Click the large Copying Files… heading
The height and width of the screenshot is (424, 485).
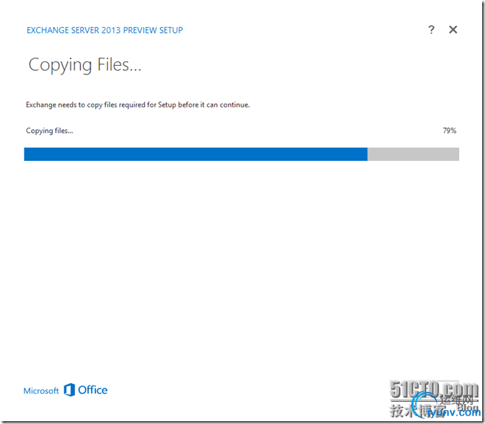click(x=85, y=65)
